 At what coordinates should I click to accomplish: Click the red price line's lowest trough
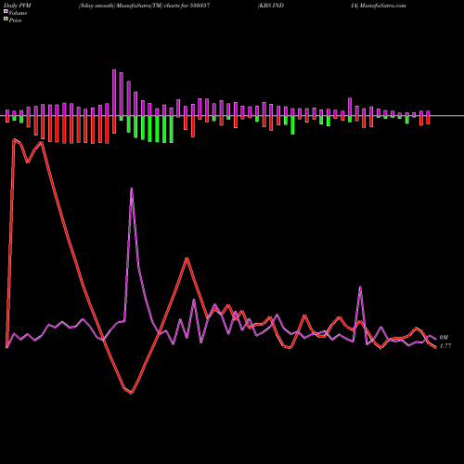tap(132, 393)
